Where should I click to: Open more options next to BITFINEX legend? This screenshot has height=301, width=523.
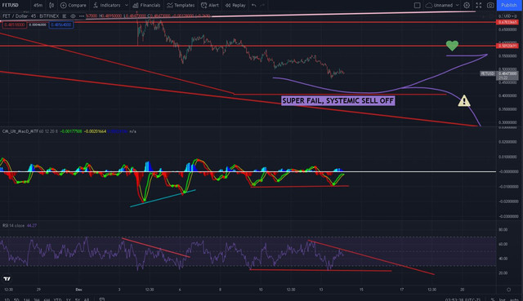pyautogui.click(x=82, y=16)
